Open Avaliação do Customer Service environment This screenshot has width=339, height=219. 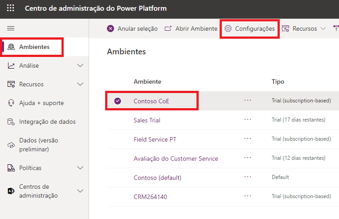tap(176, 158)
